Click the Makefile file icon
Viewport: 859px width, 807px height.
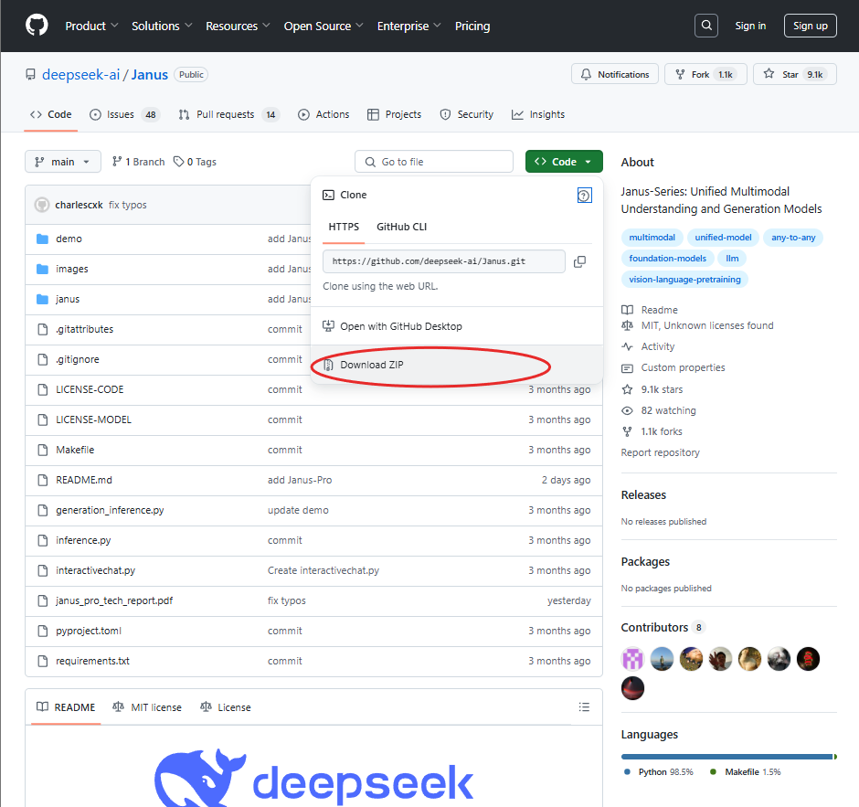point(42,450)
